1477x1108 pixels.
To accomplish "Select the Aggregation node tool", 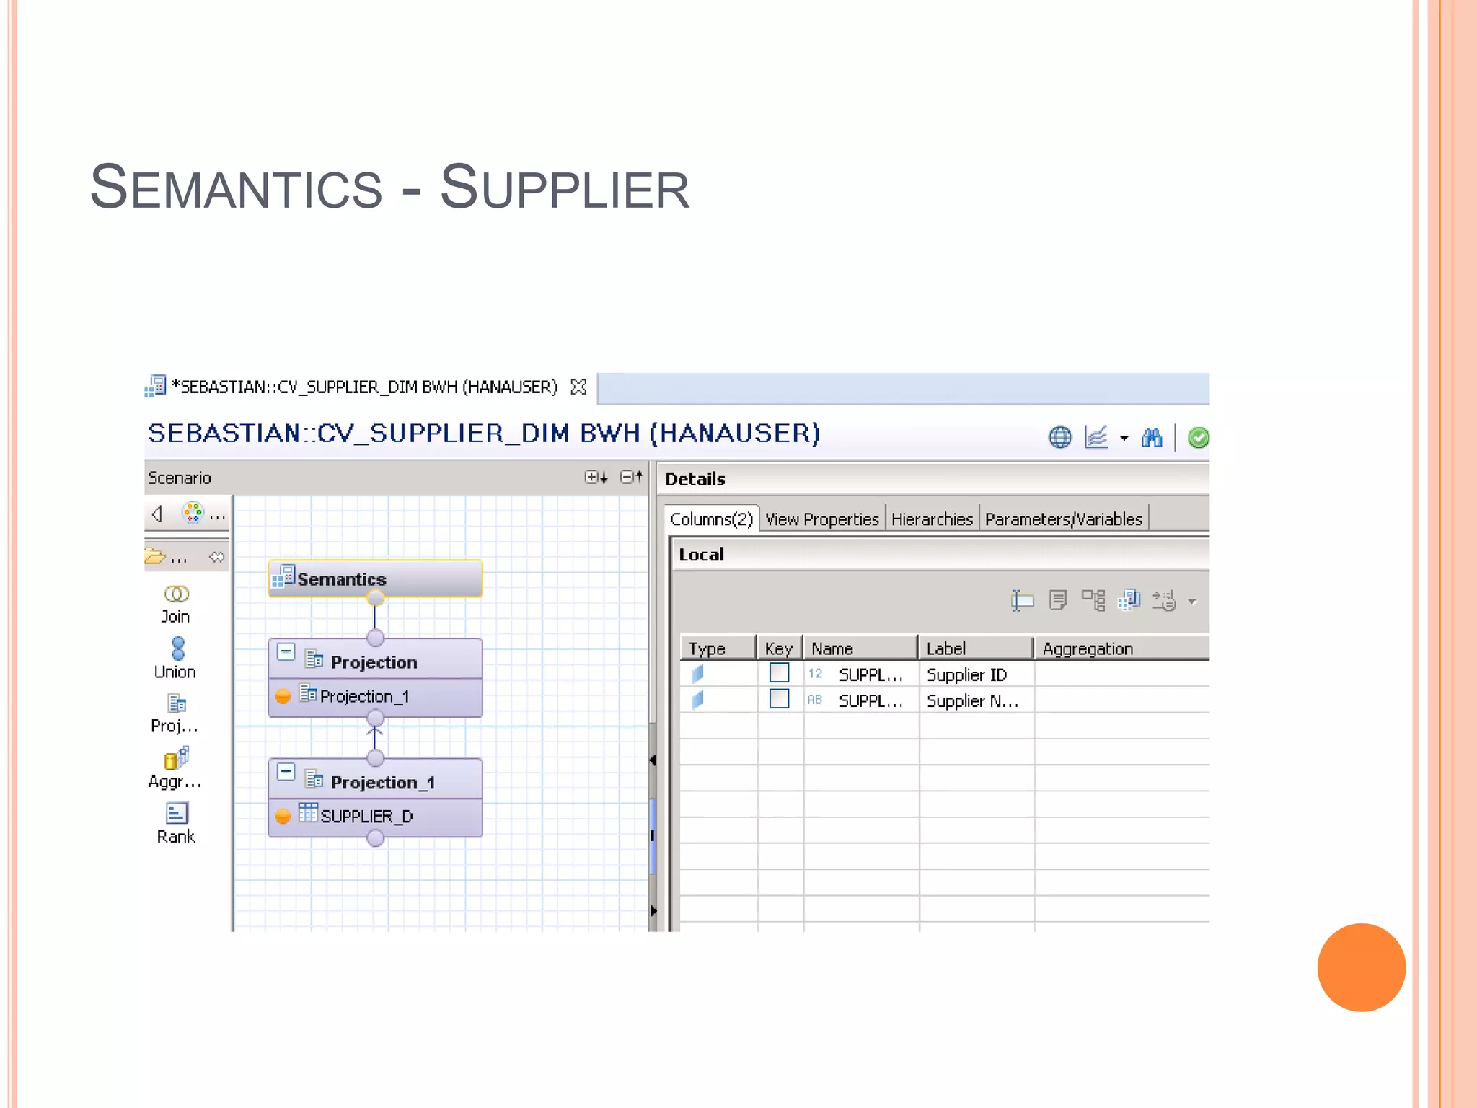I will coord(175,768).
